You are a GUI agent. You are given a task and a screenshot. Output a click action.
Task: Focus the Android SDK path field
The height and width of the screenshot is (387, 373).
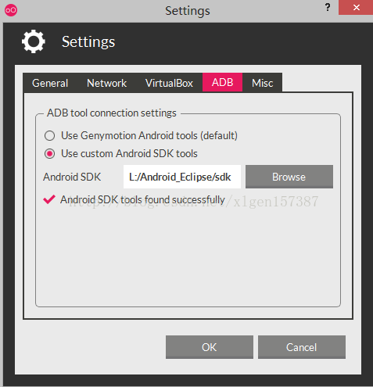tap(182, 177)
